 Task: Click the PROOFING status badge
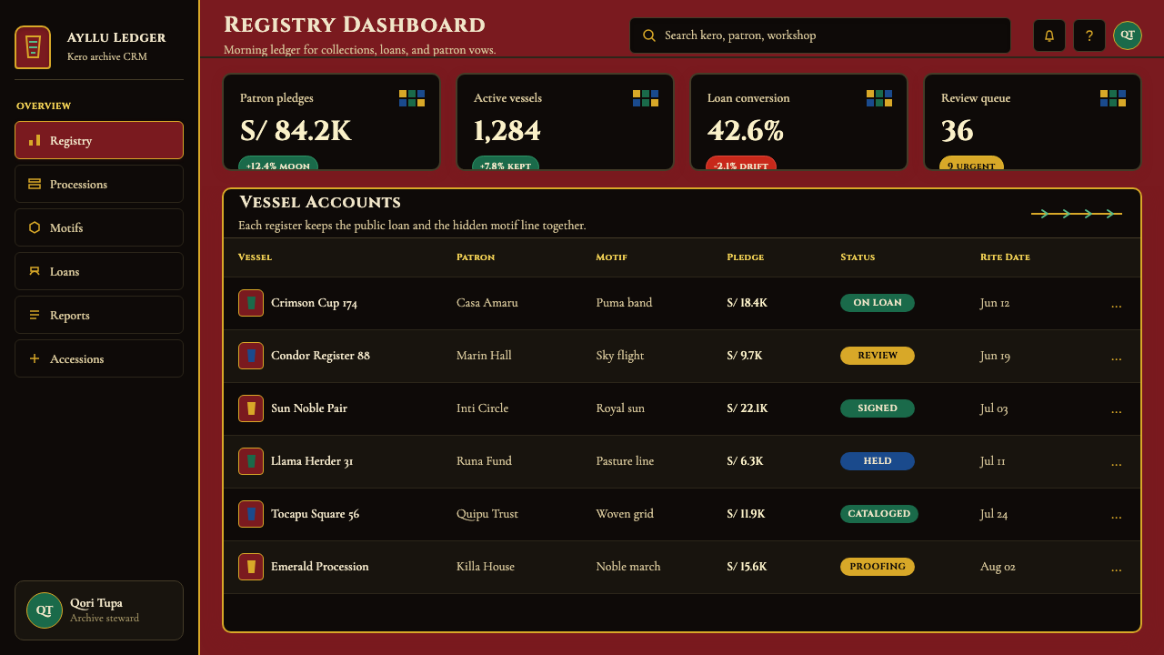pos(878,567)
